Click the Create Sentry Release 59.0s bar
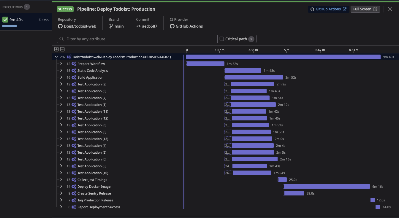 294,193
